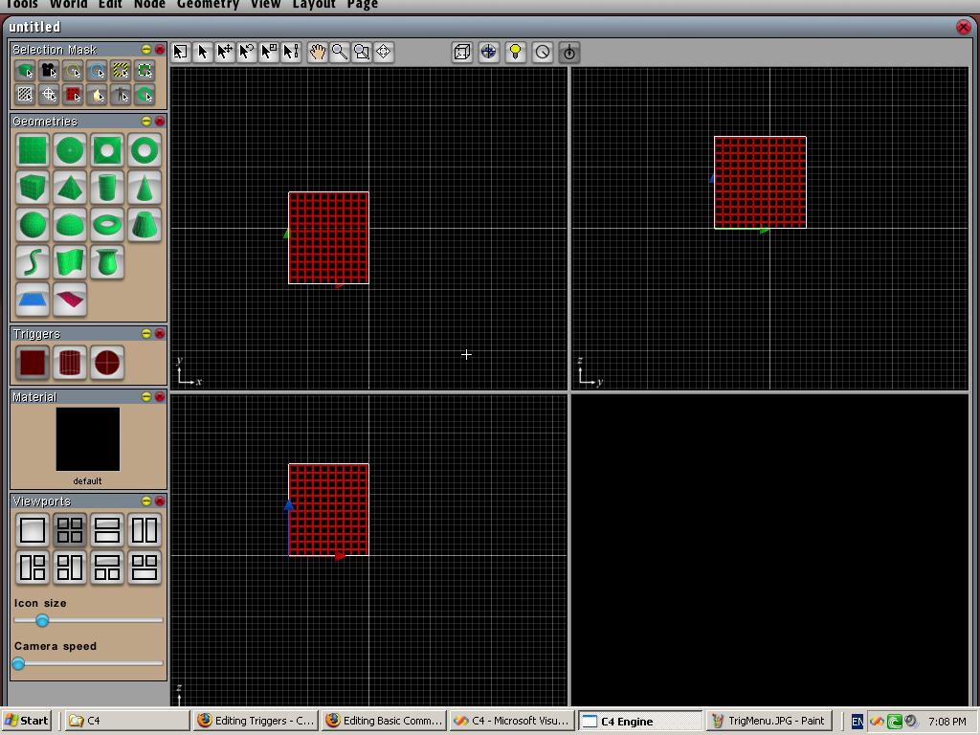
Task: Switch to four-viewport grid layout
Action: coord(70,530)
